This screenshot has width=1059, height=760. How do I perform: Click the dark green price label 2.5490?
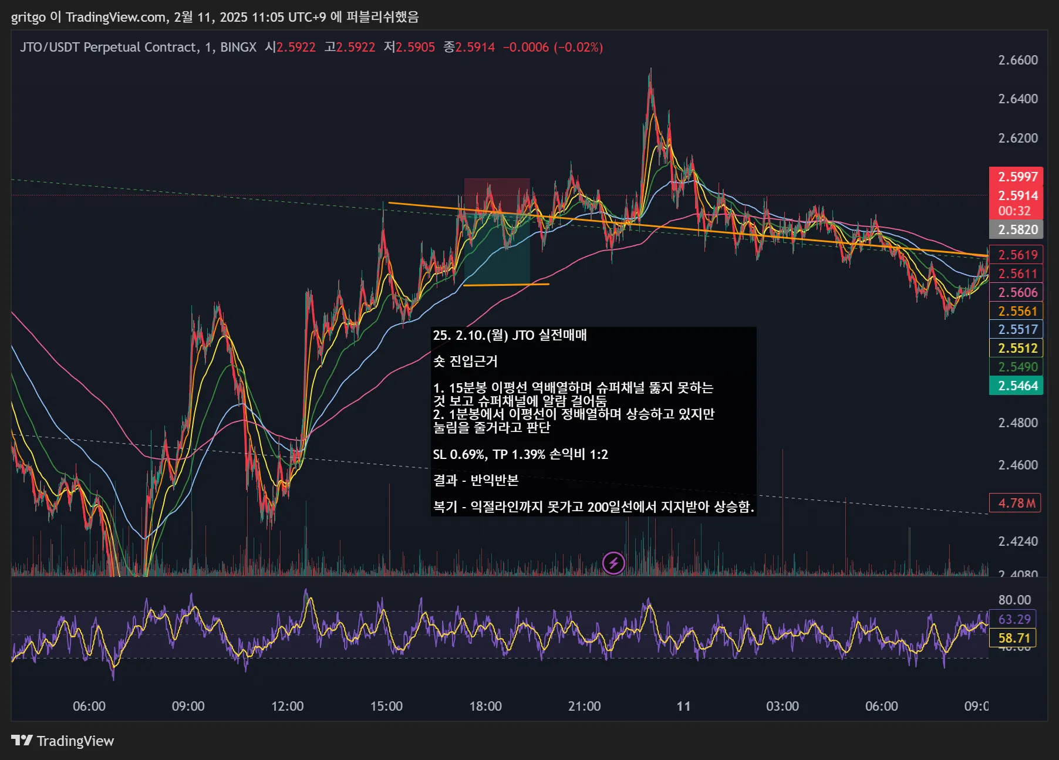click(1017, 367)
